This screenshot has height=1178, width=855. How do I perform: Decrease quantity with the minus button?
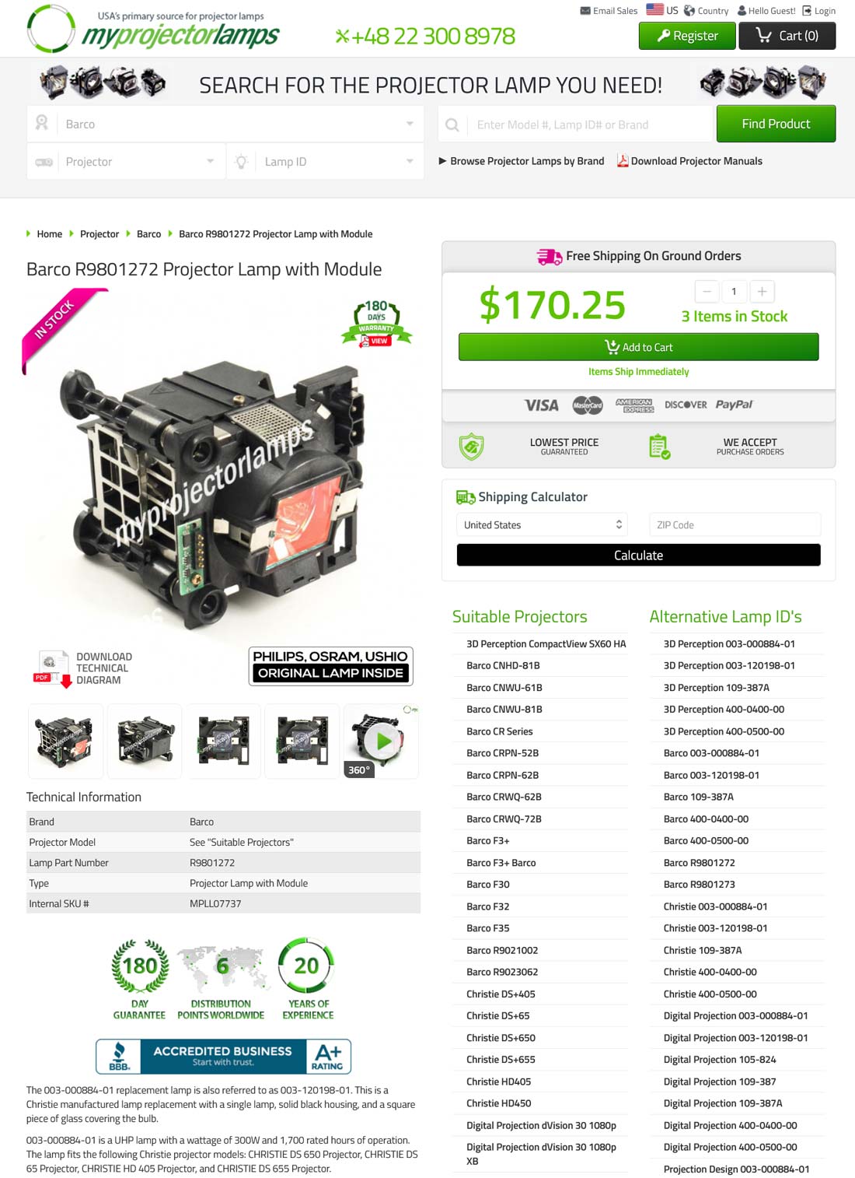(x=707, y=291)
